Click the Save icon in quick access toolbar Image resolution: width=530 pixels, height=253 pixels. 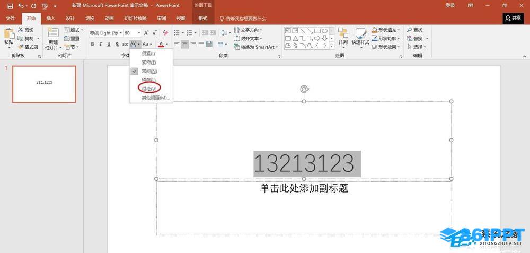click(x=10, y=6)
